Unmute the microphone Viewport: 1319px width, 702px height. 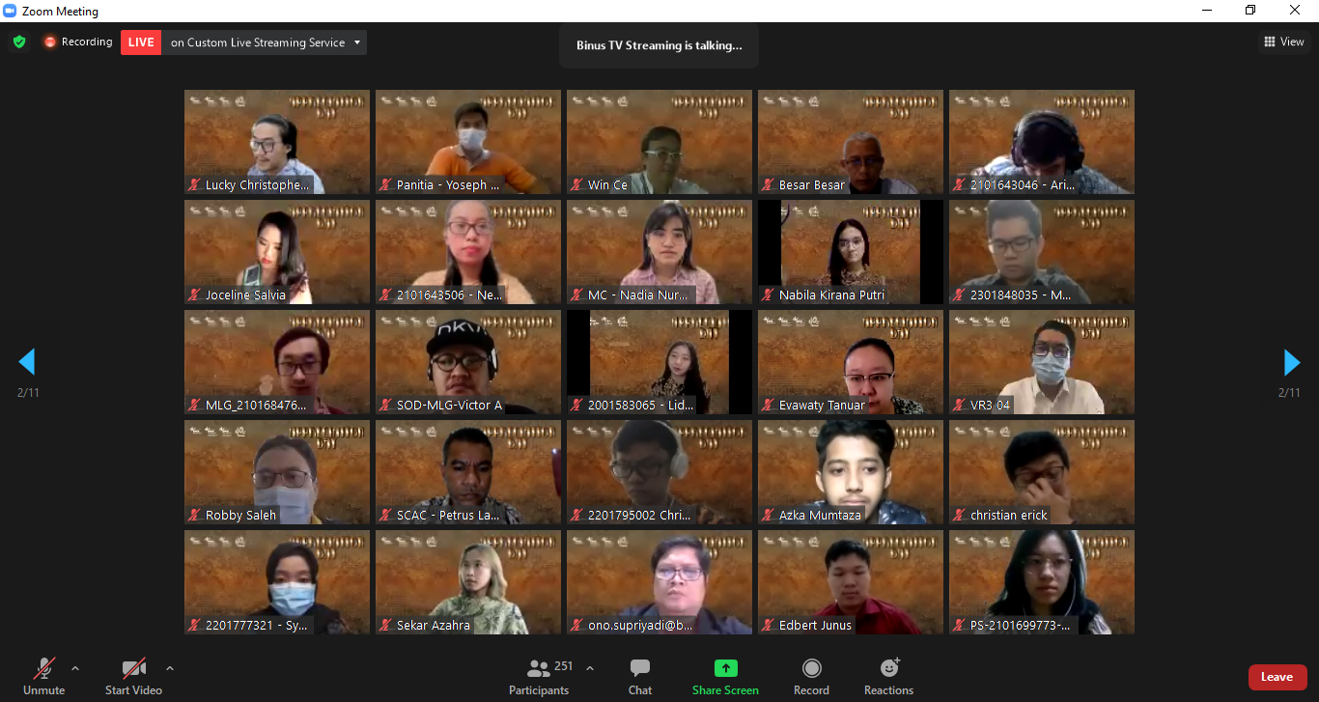[43, 675]
